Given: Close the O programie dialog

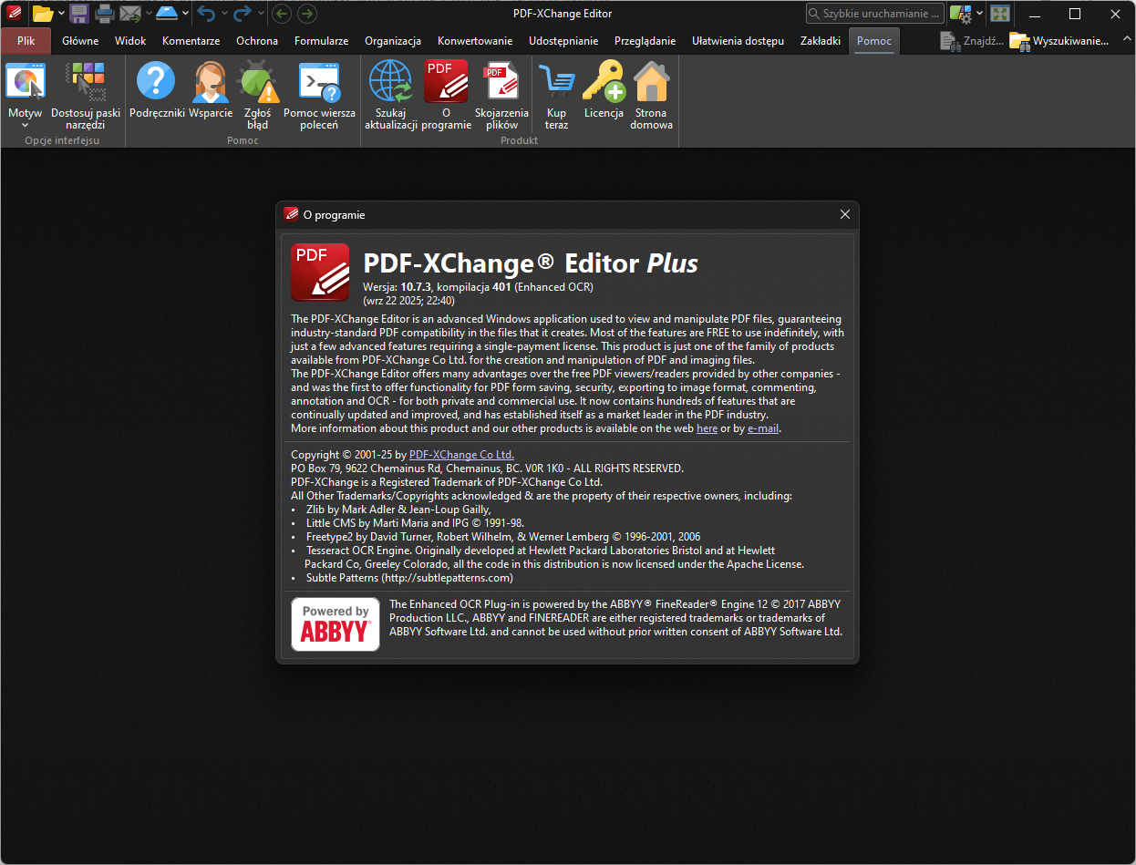Looking at the screenshot, I should (x=845, y=214).
